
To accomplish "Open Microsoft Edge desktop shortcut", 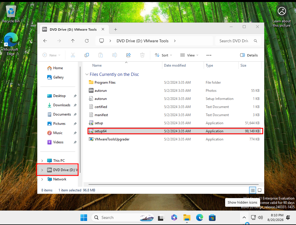I will click(x=11, y=44).
